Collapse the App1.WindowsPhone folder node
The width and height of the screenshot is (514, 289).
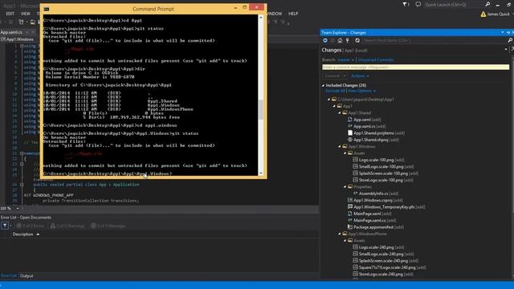pos(340,234)
